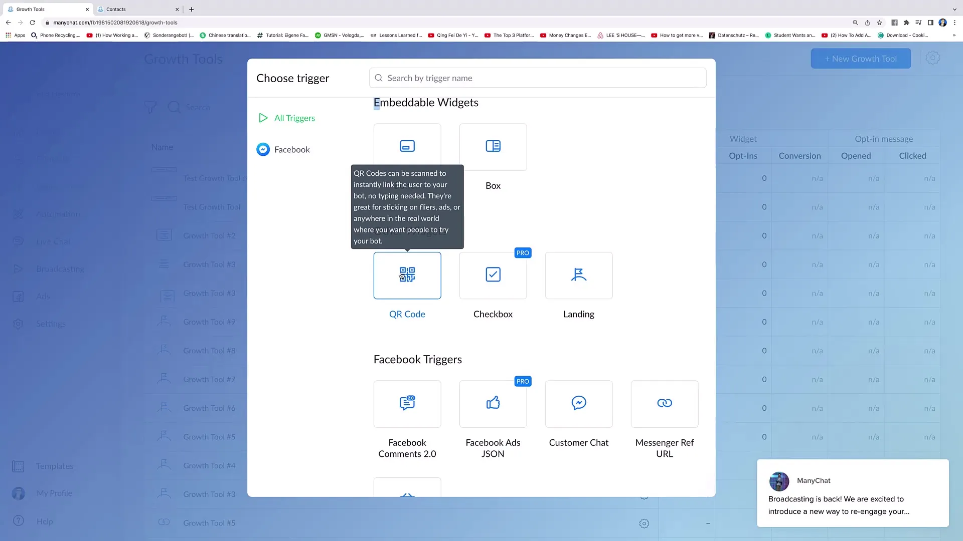
Task: Click the Search by trigger name field
Action: click(x=538, y=77)
